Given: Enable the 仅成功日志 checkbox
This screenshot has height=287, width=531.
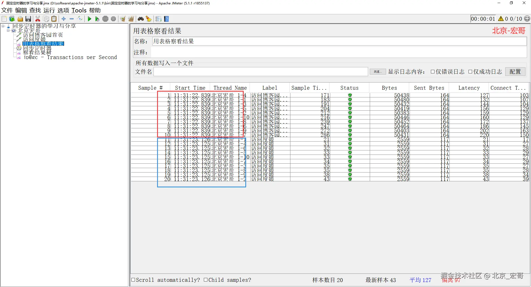Looking at the screenshot, I should point(470,72).
